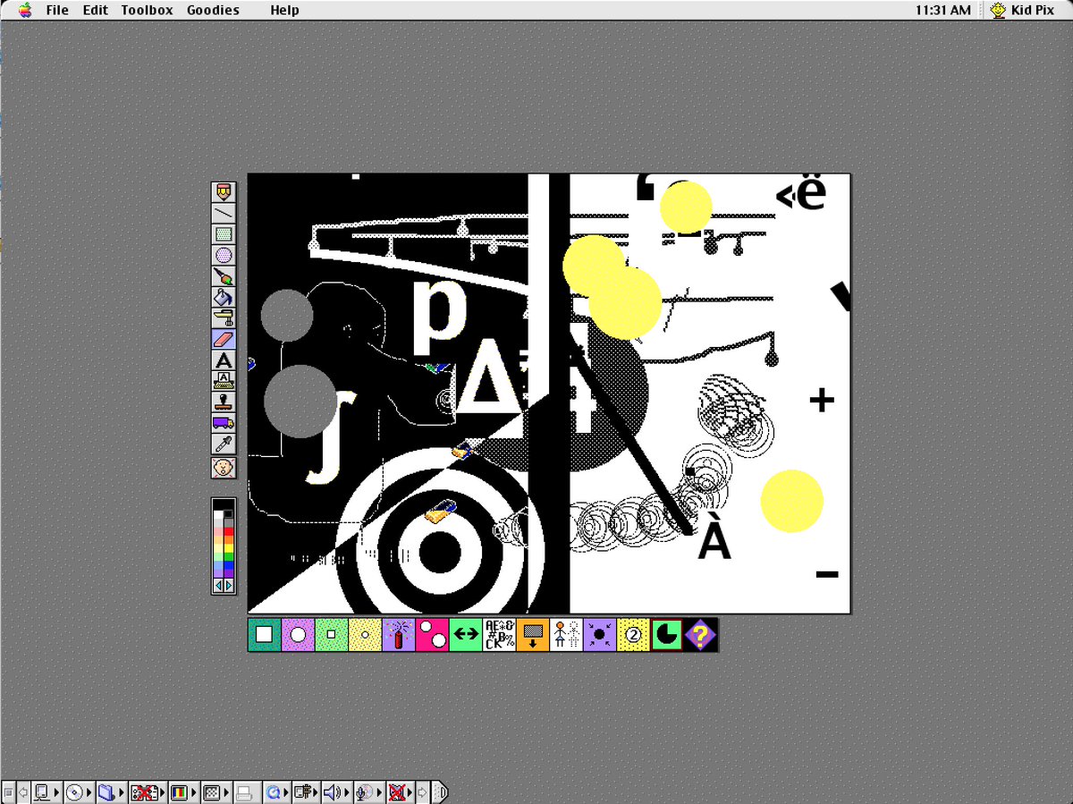1073x804 pixels.
Task: Choose the pie-shaped eraser option
Action: pyautogui.click(x=666, y=635)
